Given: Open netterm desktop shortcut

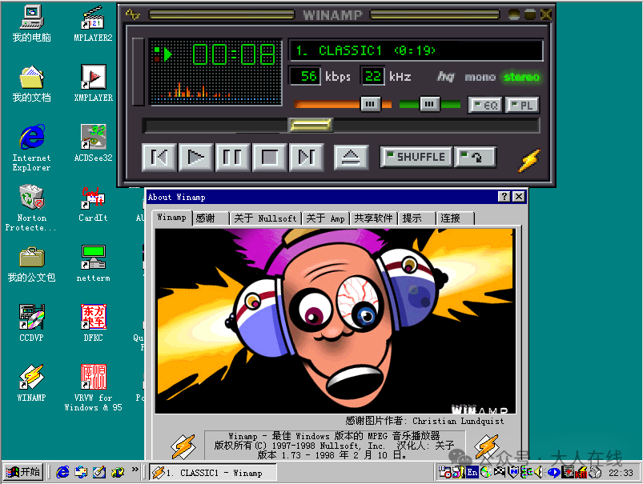Looking at the screenshot, I should click(93, 264).
